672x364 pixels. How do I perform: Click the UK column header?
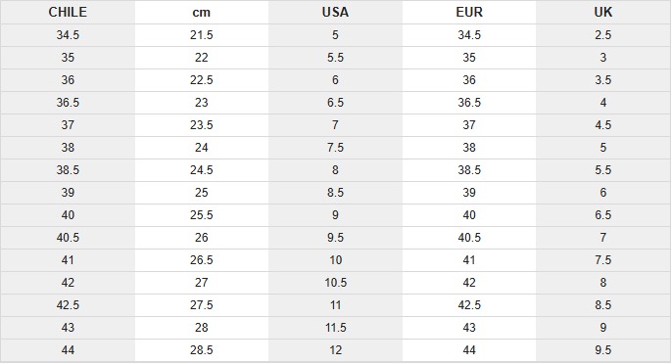[x=603, y=12]
